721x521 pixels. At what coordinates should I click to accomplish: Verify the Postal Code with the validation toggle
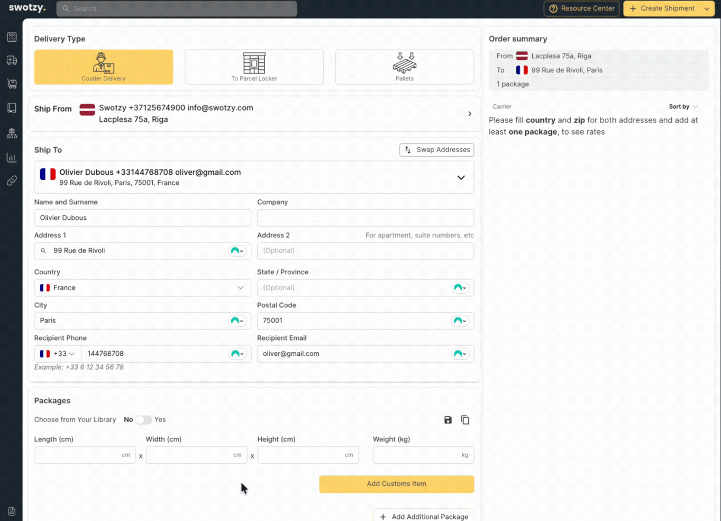tap(460, 321)
